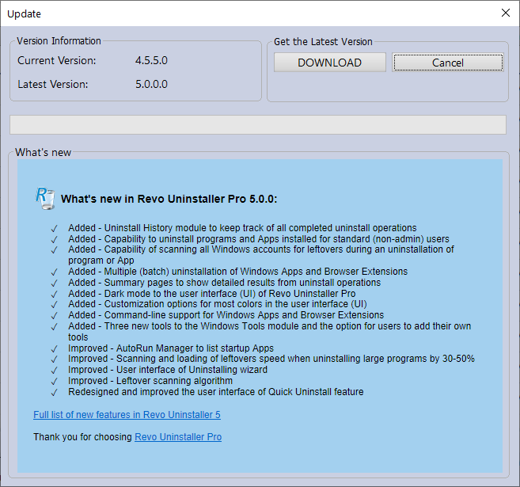Click the Leftover scanning algorithm line
The image size is (520, 487).
[150, 381]
